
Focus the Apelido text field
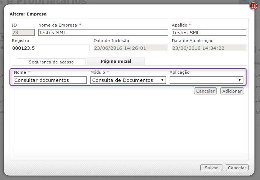209,32
